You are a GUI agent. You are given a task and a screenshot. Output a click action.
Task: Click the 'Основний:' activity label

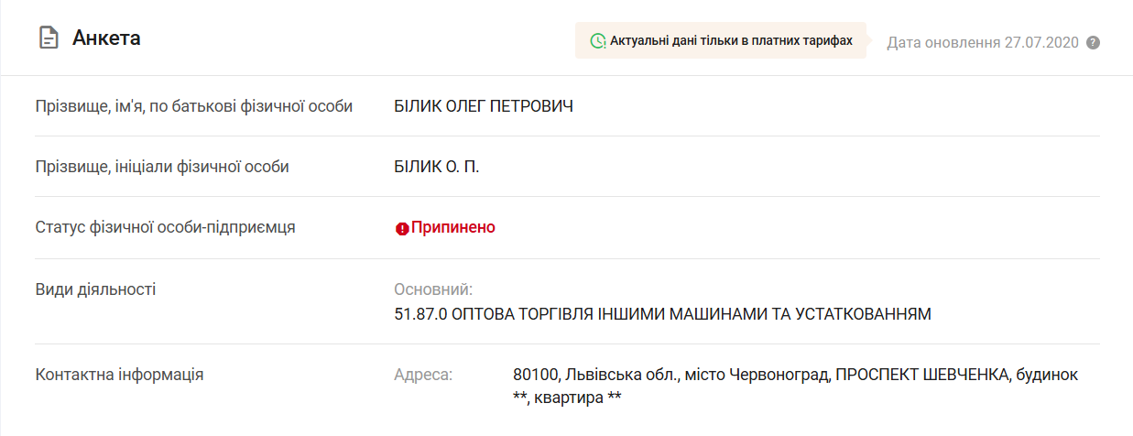pyautogui.click(x=433, y=290)
